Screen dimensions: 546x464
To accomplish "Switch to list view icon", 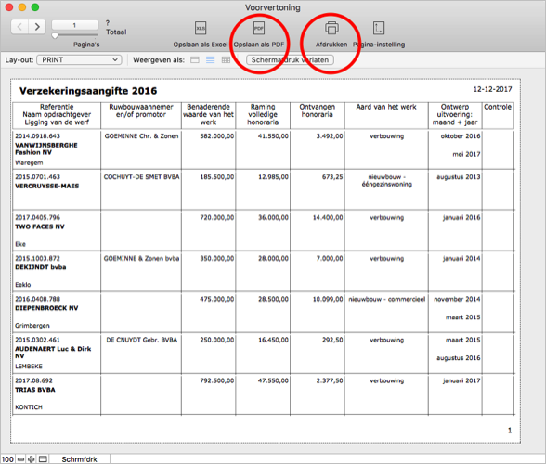I will point(210,60).
